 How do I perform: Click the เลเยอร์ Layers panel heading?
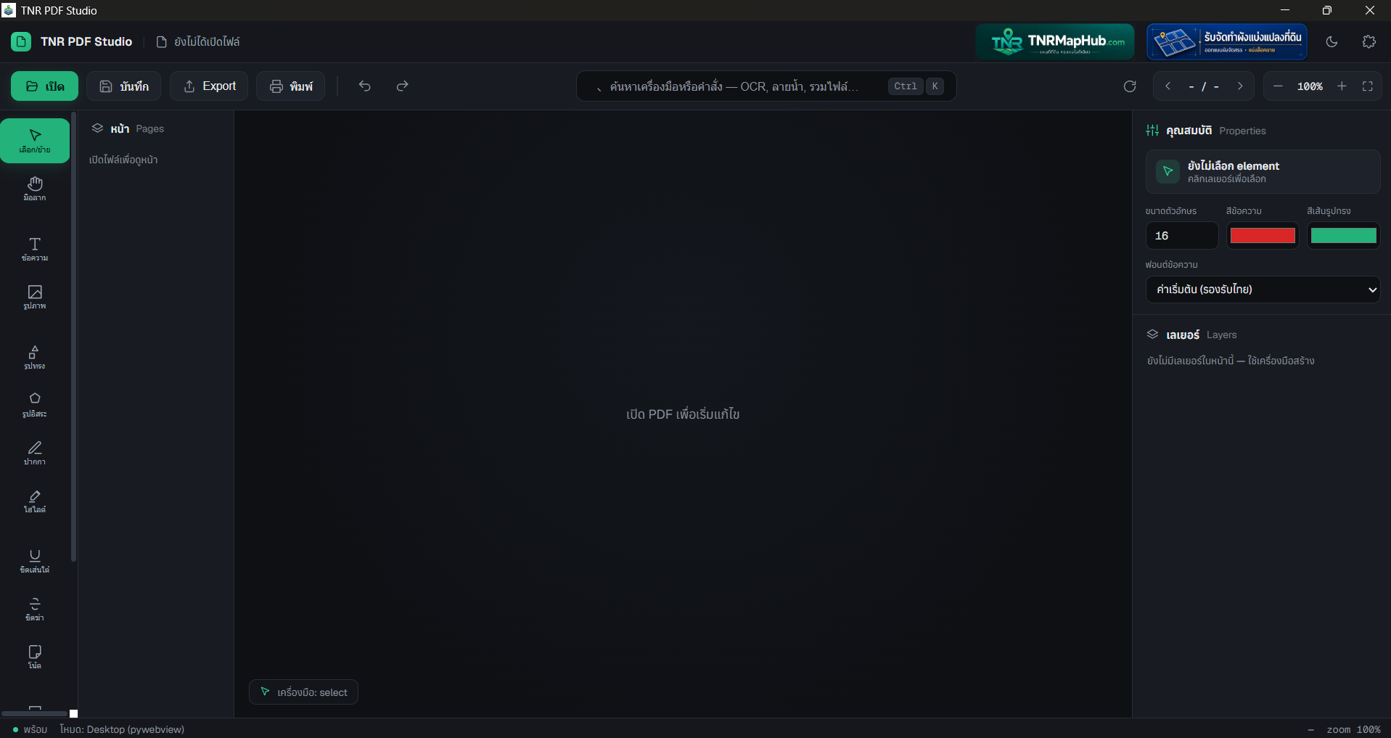coord(1202,335)
